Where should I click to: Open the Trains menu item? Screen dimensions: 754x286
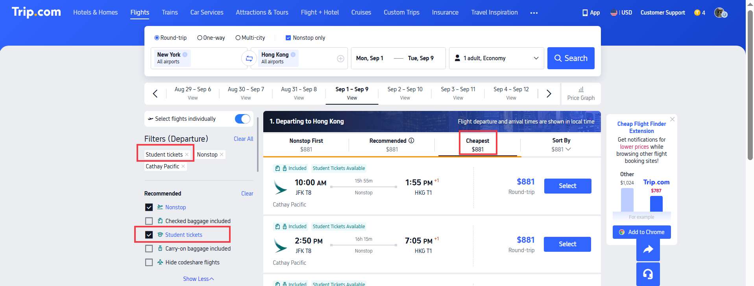tap(169, 12)
